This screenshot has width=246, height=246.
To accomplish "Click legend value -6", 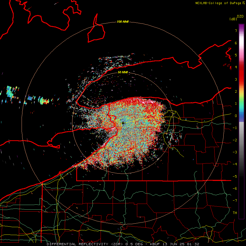I will (235, 189).
